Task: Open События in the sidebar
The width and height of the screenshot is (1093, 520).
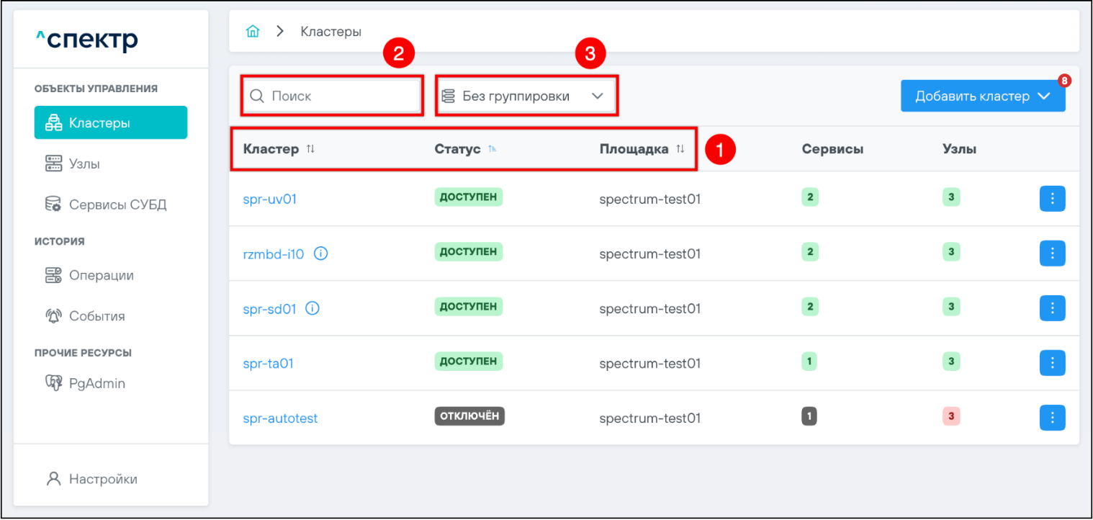Action: (x=96, y=316)
